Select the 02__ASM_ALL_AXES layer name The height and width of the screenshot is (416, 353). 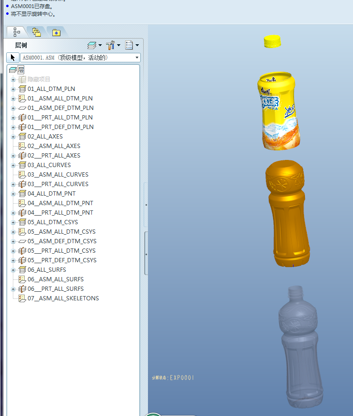[x=54, y=146]
